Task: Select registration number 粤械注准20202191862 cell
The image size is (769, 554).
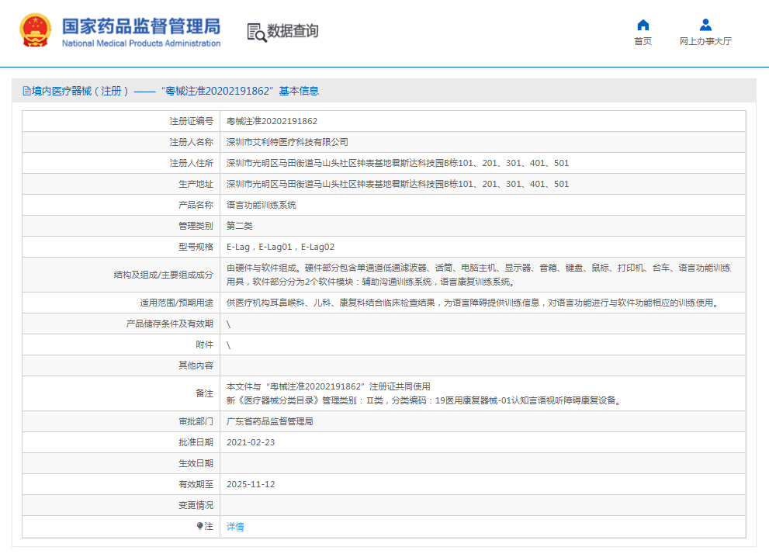Action: tap(272, 121)
